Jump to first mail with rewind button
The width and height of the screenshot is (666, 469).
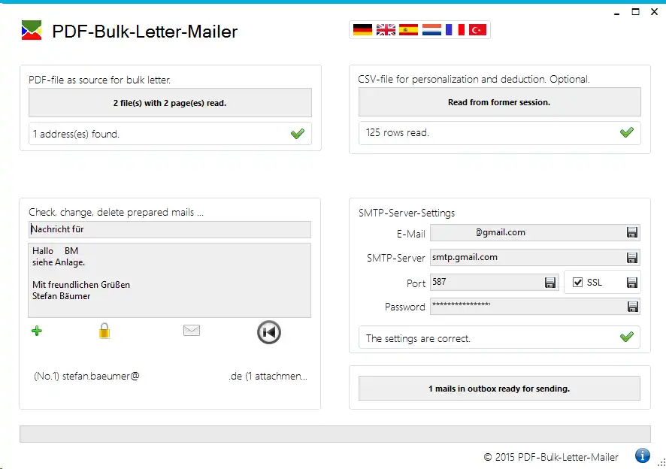click(269, 332)
